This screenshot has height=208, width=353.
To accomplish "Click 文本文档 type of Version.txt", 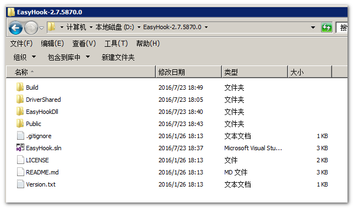I will click(x=237, y=185).
